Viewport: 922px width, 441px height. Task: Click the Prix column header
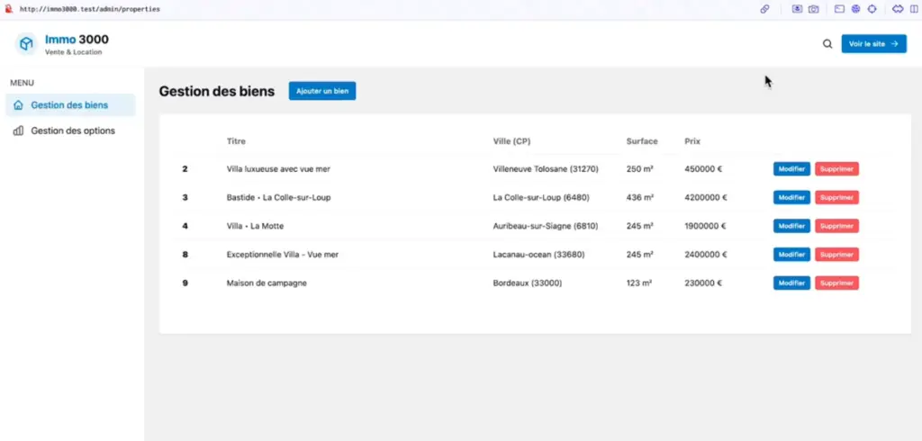click(x=692, y=141)
